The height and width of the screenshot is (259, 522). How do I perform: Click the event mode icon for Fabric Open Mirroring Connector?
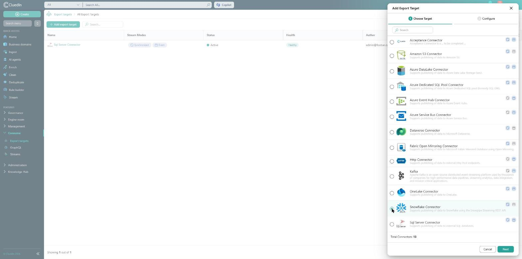pos(514,143)
